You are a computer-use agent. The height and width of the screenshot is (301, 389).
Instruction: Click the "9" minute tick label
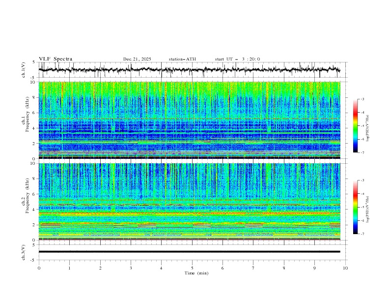pyautogui.click(x=314, y=268)
